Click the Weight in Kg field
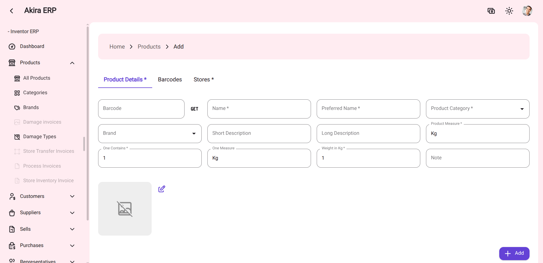Screen dimensions: 543x263 pyautogui.click(x=368, y=158)
